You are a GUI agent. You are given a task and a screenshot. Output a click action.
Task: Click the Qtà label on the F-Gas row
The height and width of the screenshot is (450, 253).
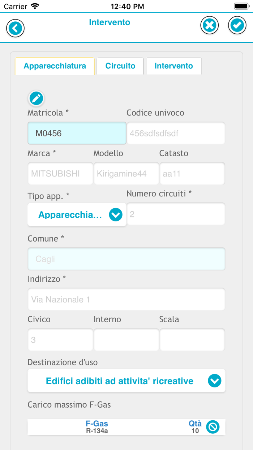(x=194, y=424)
